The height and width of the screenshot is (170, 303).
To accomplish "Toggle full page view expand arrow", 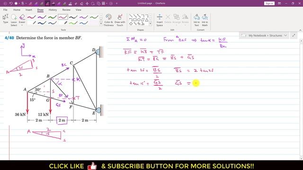I will click(294, 35).
